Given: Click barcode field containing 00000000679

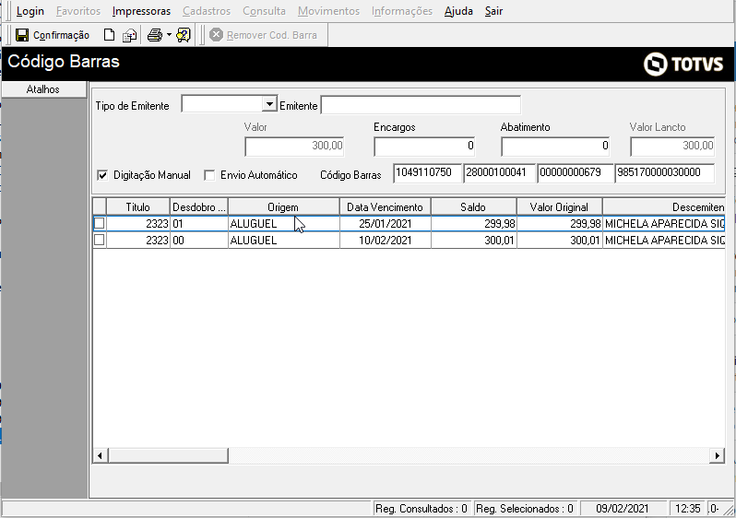Looking at the screenshot, I should (x=576, y=173).
